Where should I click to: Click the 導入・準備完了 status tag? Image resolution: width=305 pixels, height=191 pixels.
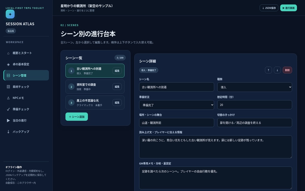[149, 70]
